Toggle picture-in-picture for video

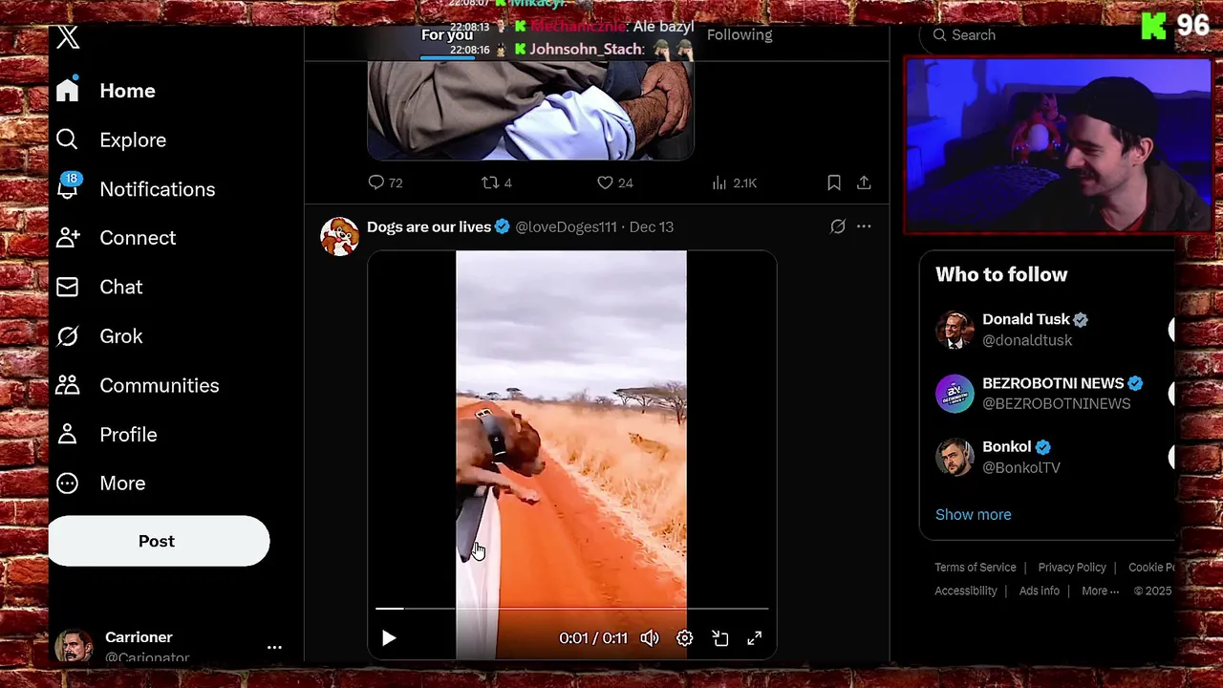tap(720, 638)
